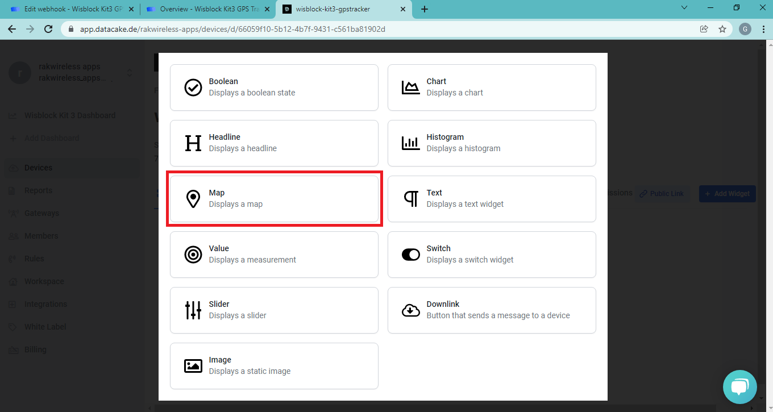Choose the Switch widget toggle icon
The image size is (773, 412).
tap(410, 255)
